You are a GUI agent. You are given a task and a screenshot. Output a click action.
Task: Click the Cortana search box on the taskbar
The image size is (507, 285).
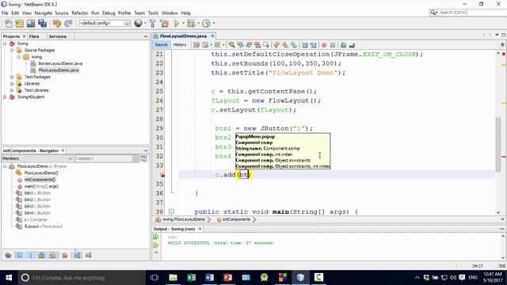(x=82, y=278)
